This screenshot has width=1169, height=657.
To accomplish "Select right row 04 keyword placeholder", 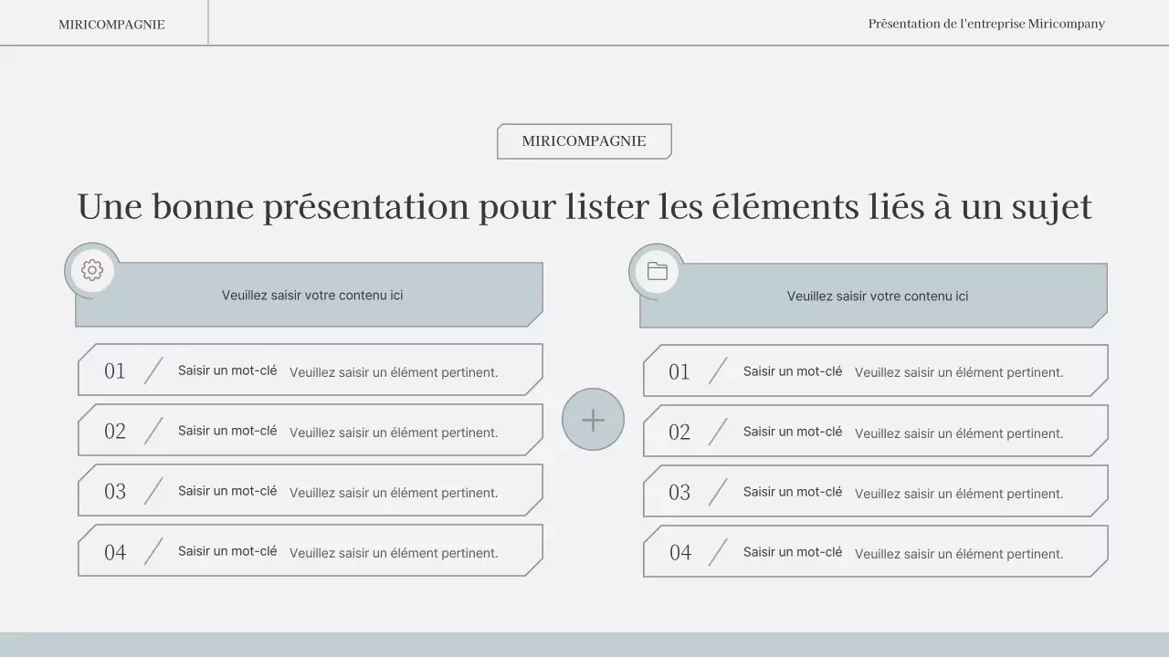I will (792, 551).
